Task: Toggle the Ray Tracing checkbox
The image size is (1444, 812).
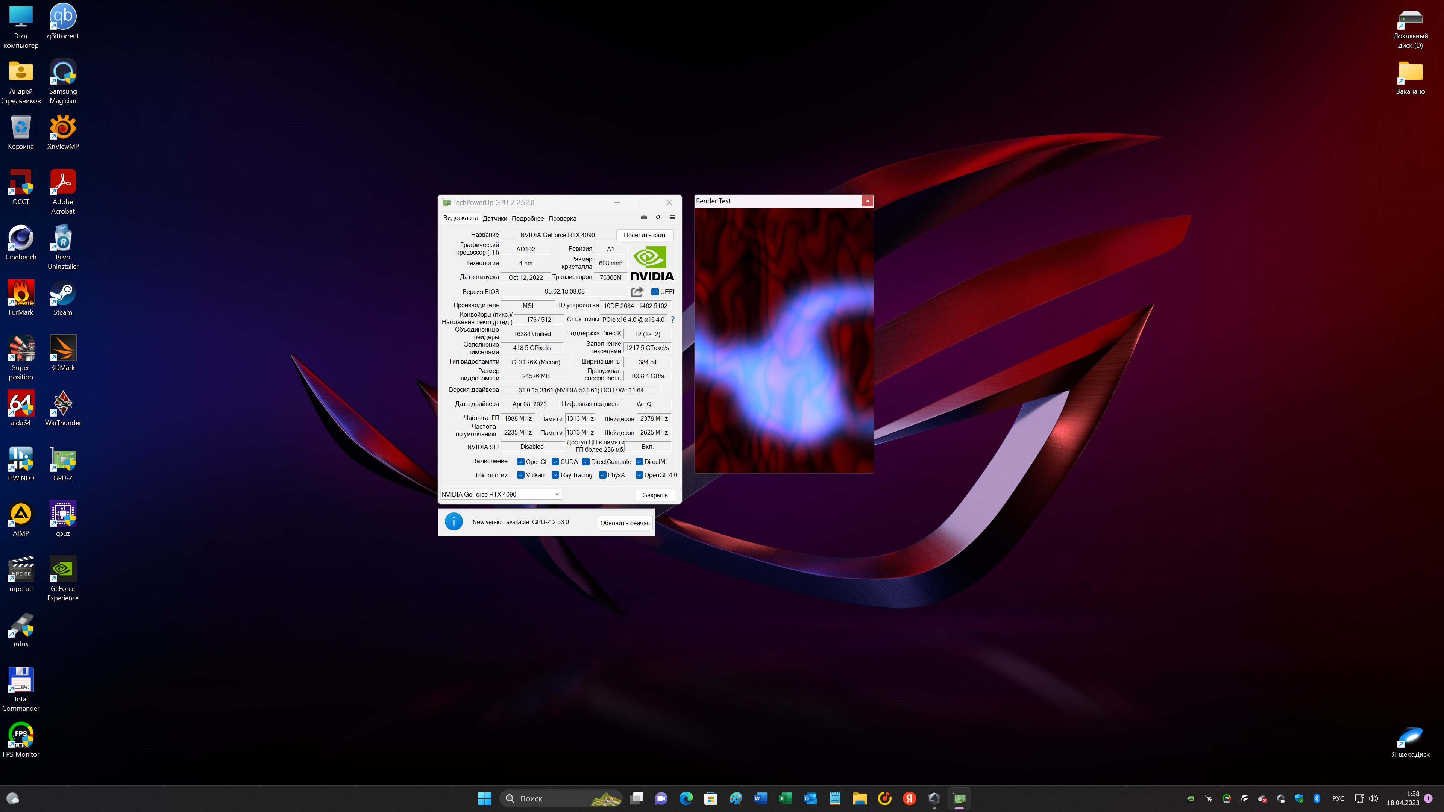Action: (x=555, y=475)
